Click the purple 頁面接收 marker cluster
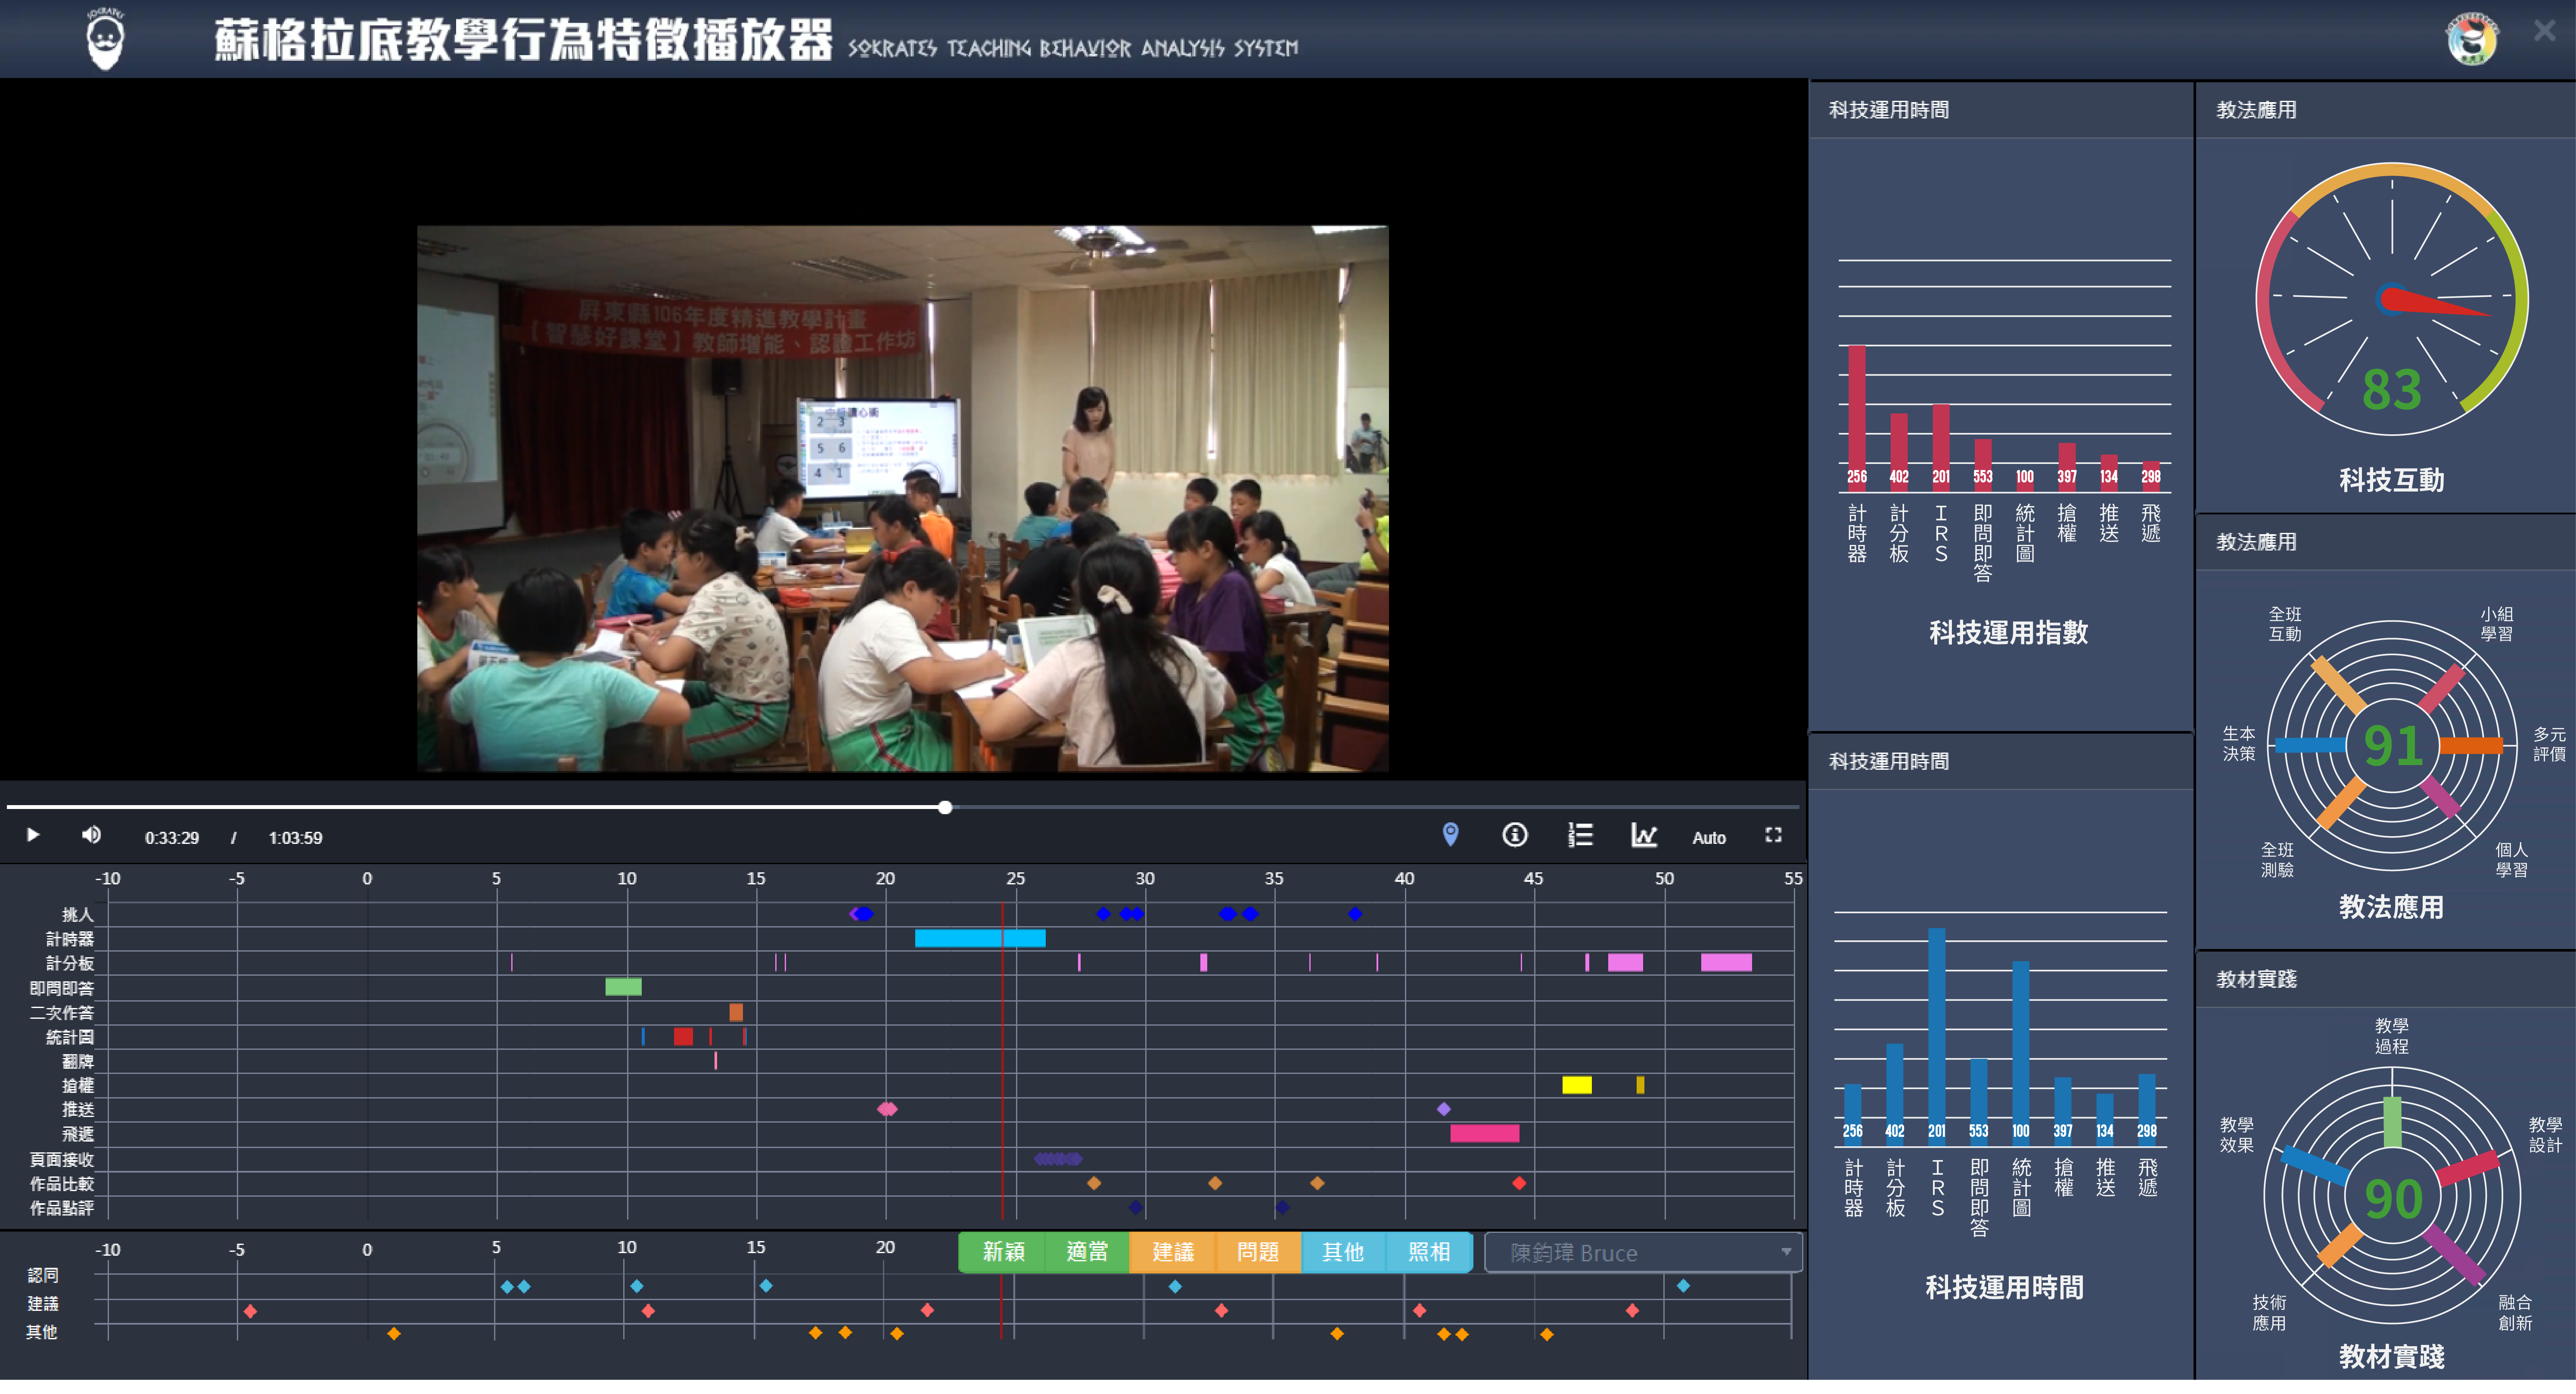The width and height of the screenshot is (2576, 1394). (x=1058, y=1159)
